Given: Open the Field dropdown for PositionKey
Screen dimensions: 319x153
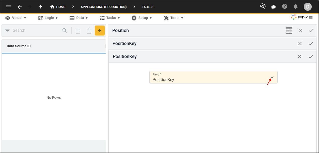Looking at the screenshot, I should click(272, 77).
